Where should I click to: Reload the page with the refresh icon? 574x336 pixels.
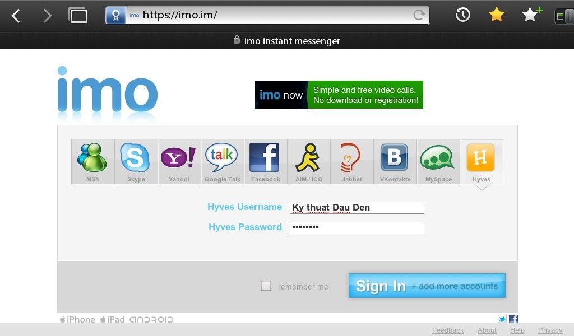point(419,15)
